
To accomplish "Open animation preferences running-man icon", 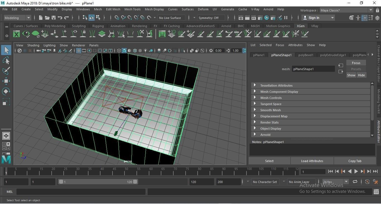I will 375,182.
